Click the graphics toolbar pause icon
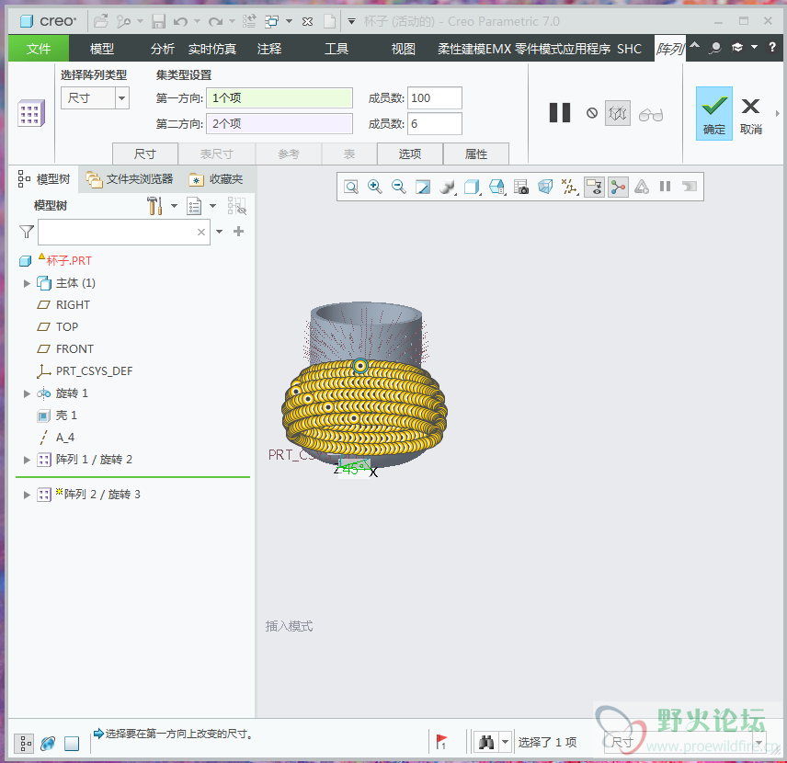Screen dimensions: 787x763 point(665,187)
